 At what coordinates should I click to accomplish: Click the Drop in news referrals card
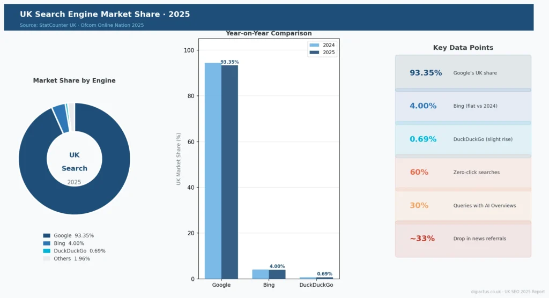tap(463, 239)
